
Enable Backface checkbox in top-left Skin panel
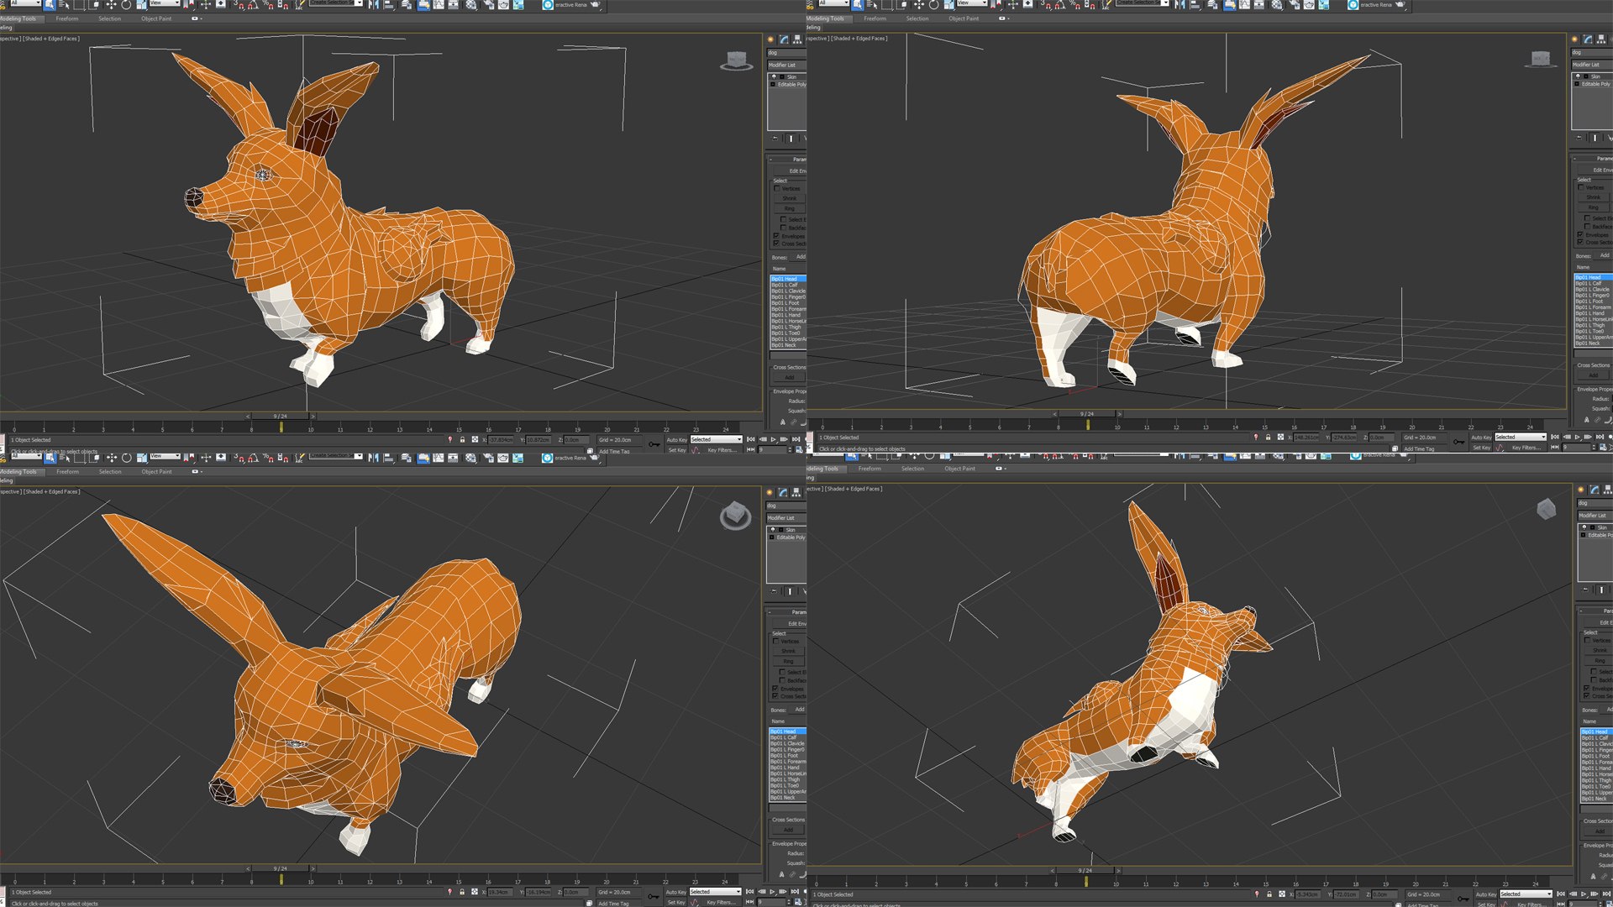(783, 228)
